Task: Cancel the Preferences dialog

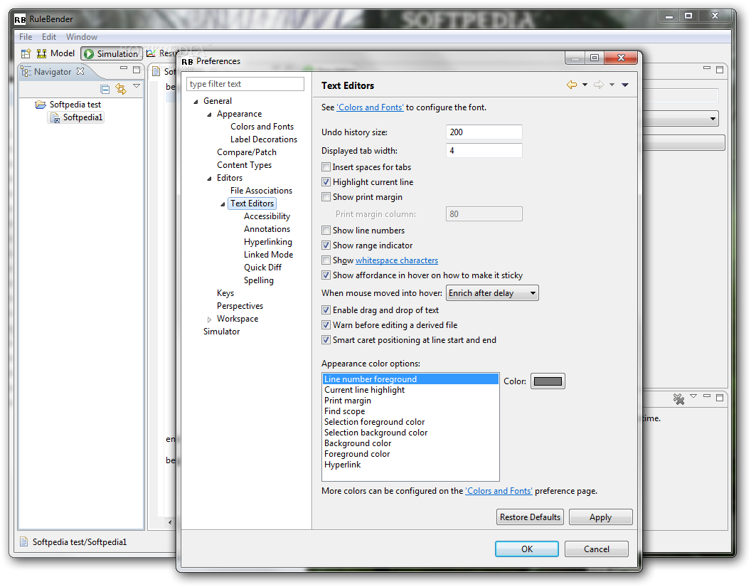Action: coord(596,549)
